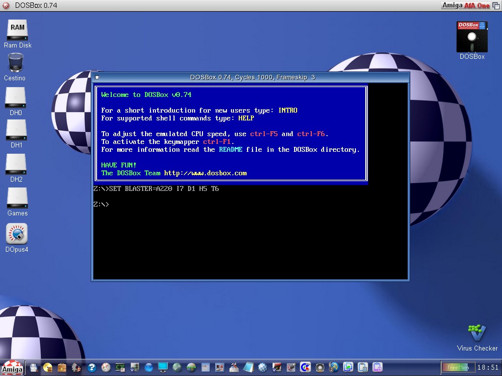Viewport: 502px width, 376px height.
Task: Click the blue monitor icon in taskbar
Action: tap(163, 367)
